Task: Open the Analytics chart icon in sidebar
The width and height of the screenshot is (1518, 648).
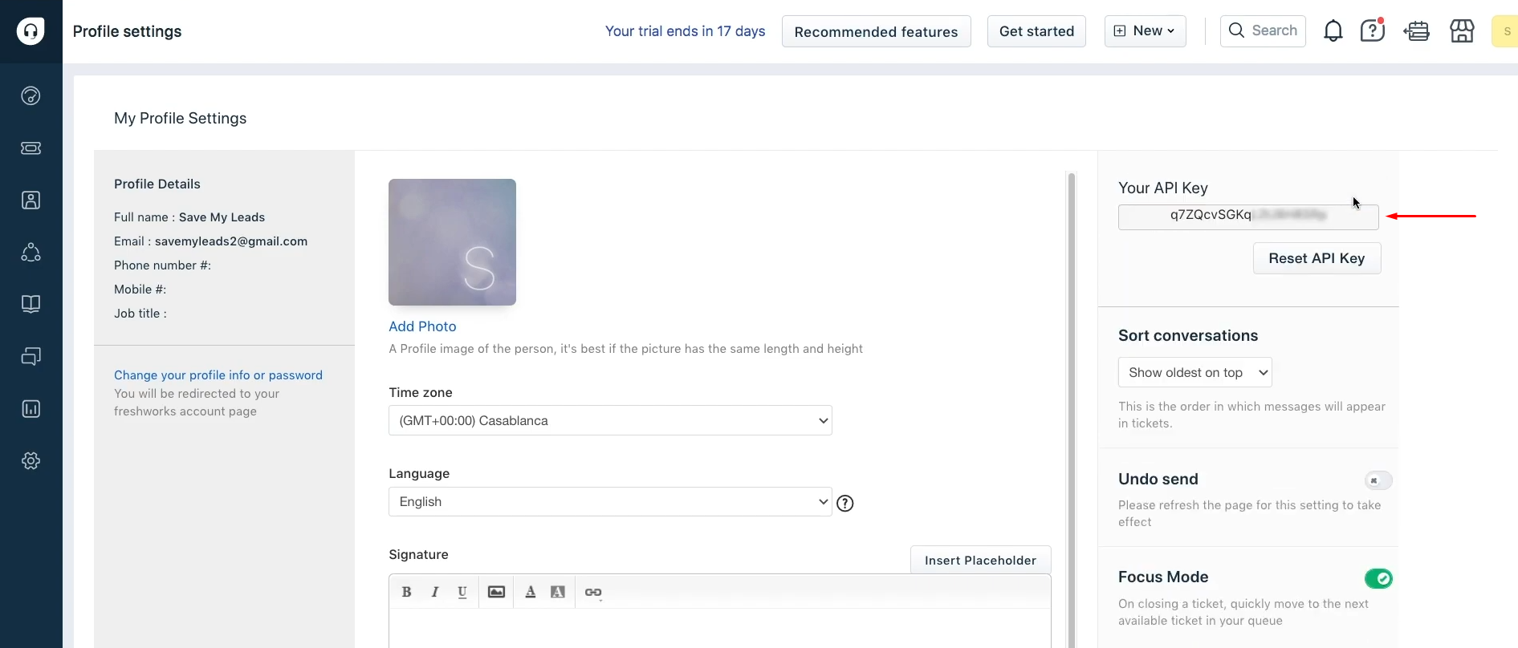Action: (31, 409)
